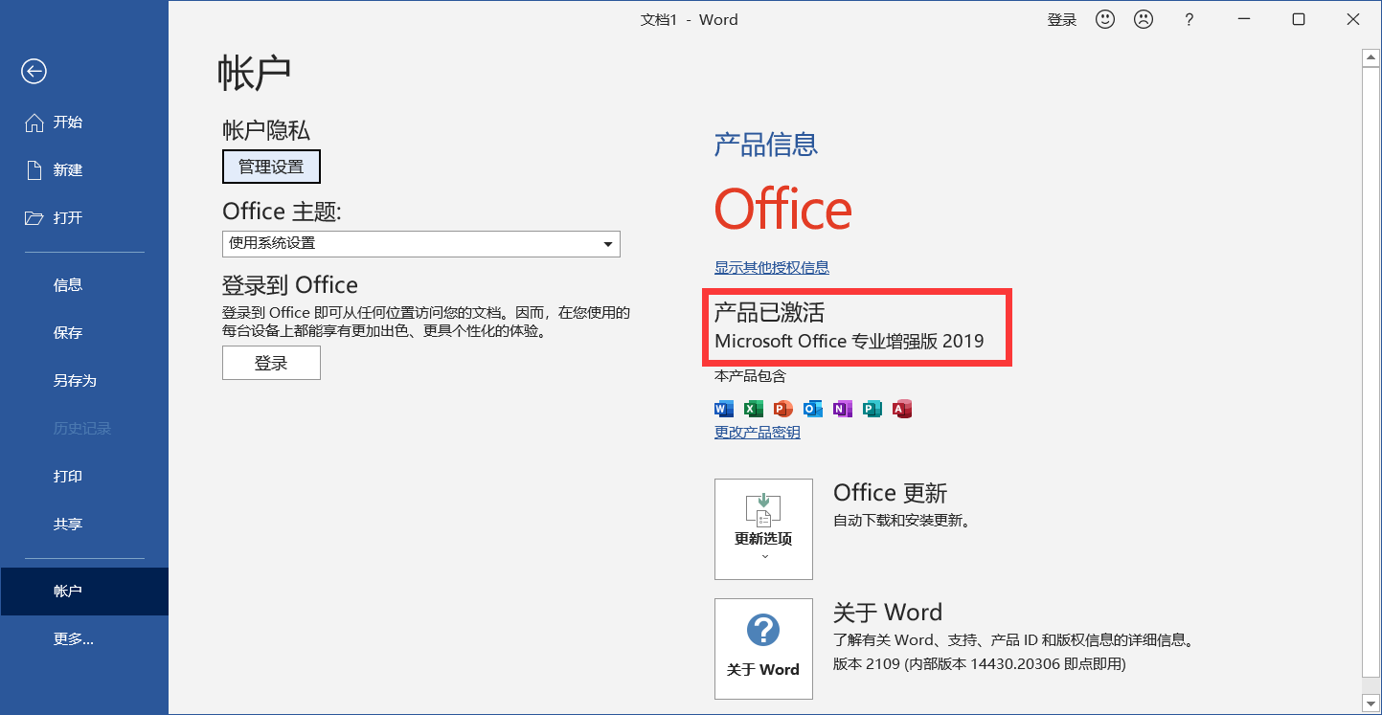
Task: Open 更多... in the sidebar
Action: coord(84,639)
